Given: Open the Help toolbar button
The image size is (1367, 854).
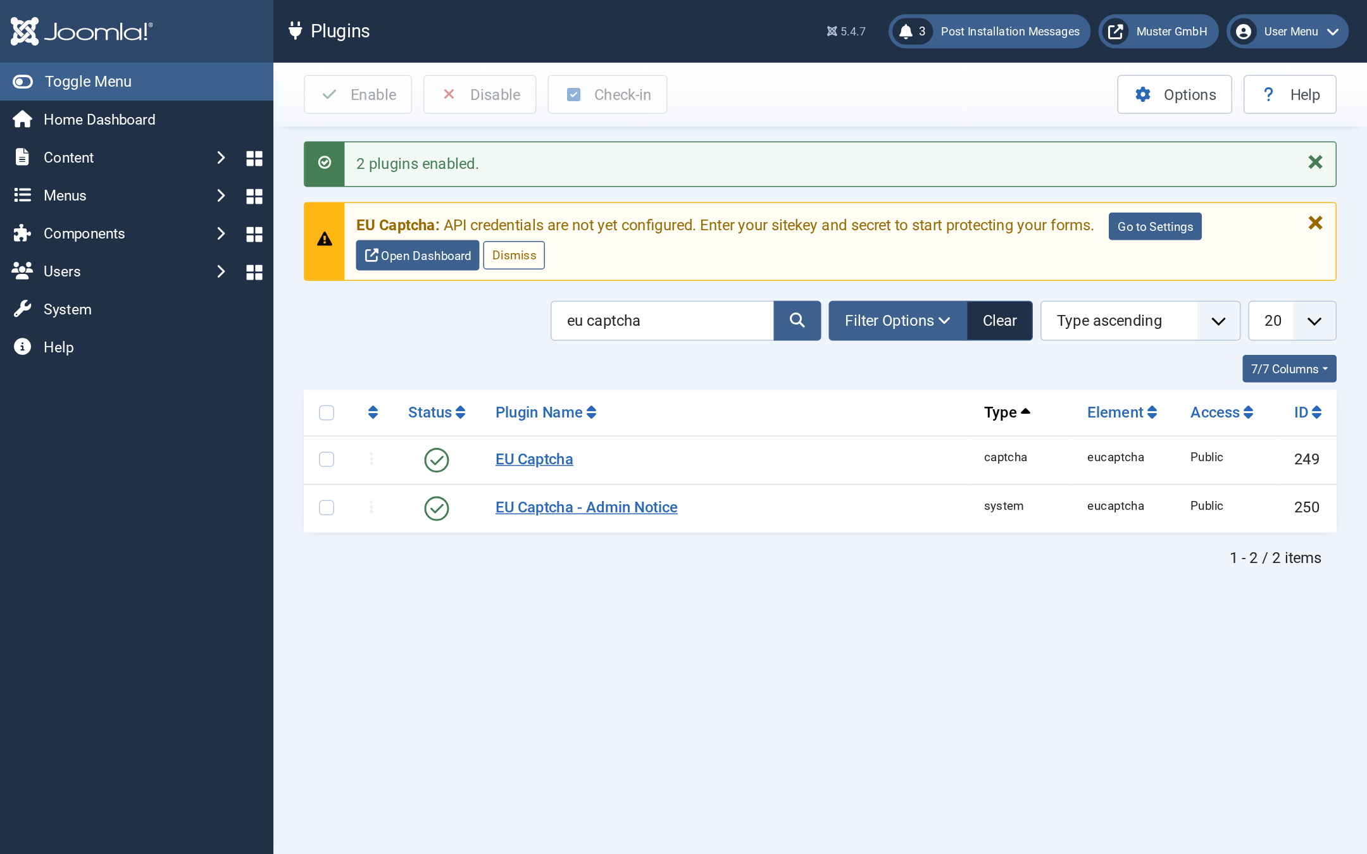Looking at the screenshot, I should [x=1290, y=94].
